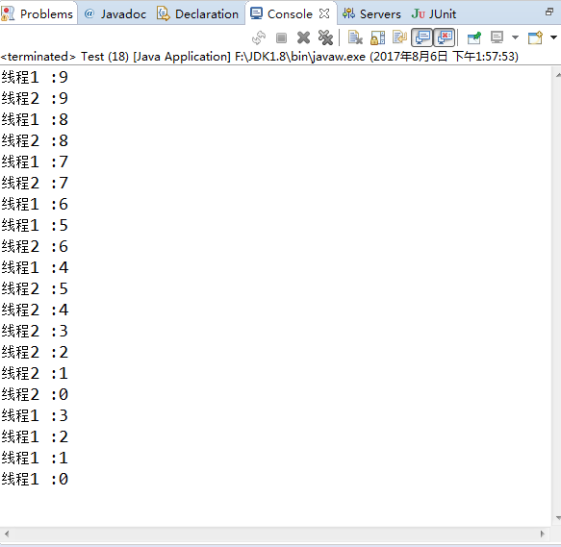Toggle Scroll Lock in console
The width and height of the screenshot is (561, 547).
tap(377, 37)
